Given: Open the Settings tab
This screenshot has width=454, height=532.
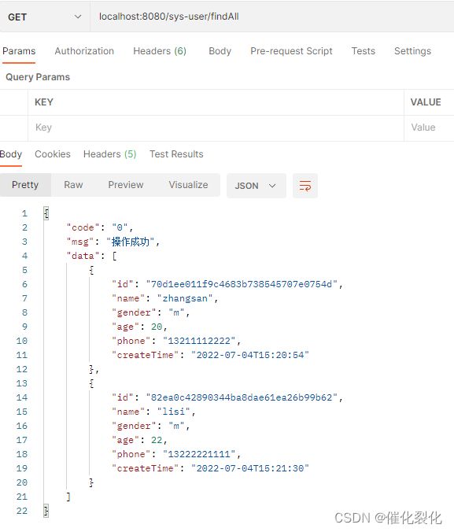Looking at the screenshot, I should [412, 51].
